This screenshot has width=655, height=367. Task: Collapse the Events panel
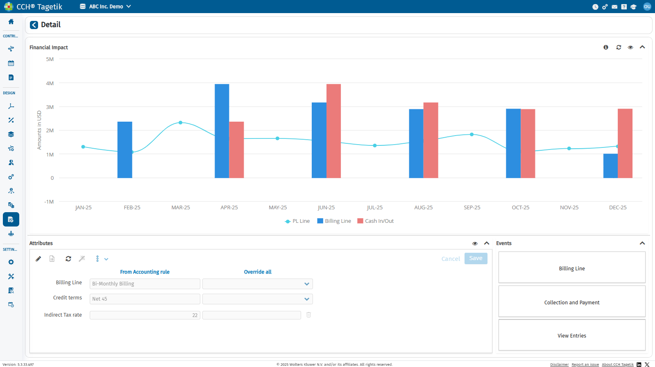(642, 243)
